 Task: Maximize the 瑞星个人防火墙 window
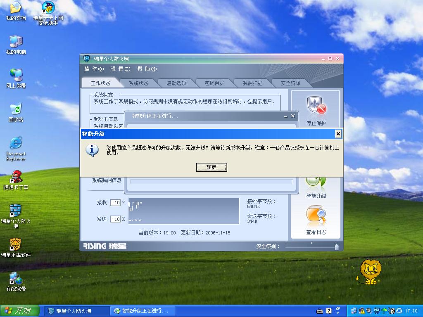330,59
